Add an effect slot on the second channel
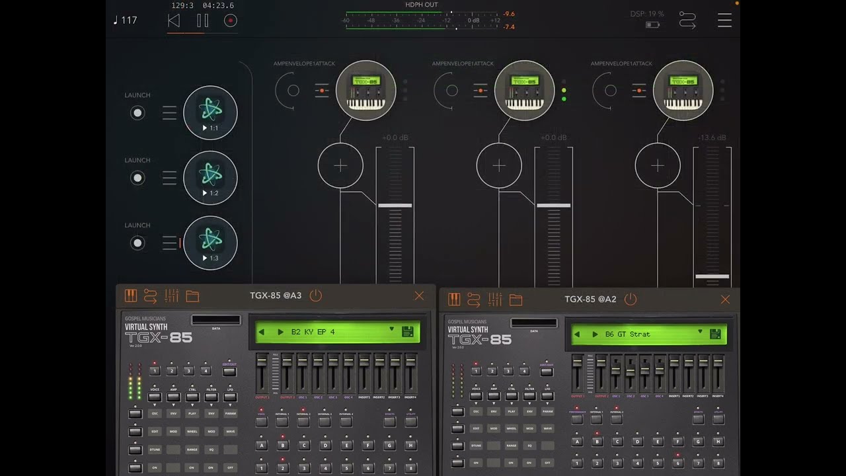846x476 pixels. 499,165
